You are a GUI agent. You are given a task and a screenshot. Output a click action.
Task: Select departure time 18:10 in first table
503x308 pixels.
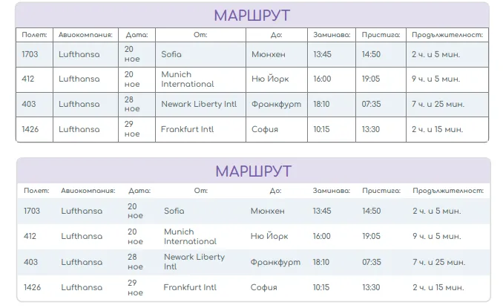(322, 105)
